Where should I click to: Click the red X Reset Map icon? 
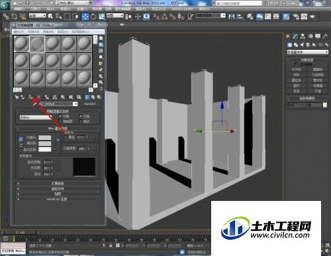coord(39,97)
